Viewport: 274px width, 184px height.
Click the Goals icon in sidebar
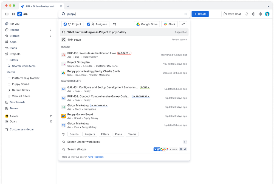click(7, 121)
